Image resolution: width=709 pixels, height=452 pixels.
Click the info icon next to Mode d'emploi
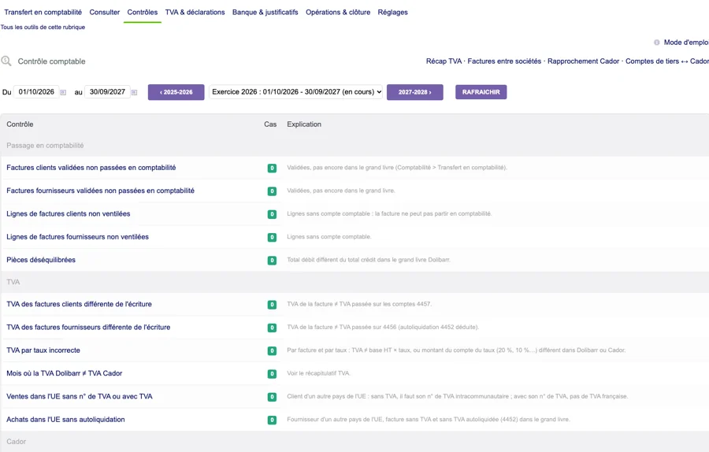click(656, 43)
